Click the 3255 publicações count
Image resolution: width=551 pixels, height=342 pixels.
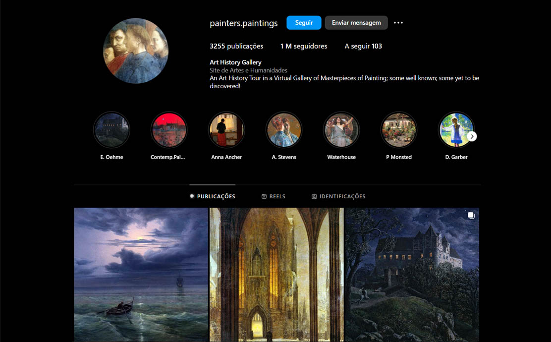click(236, 46)
